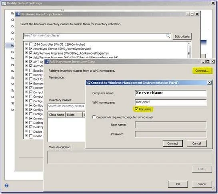
Task: Expand the Add/Remove Programs tree node
Action: (26, 53)
